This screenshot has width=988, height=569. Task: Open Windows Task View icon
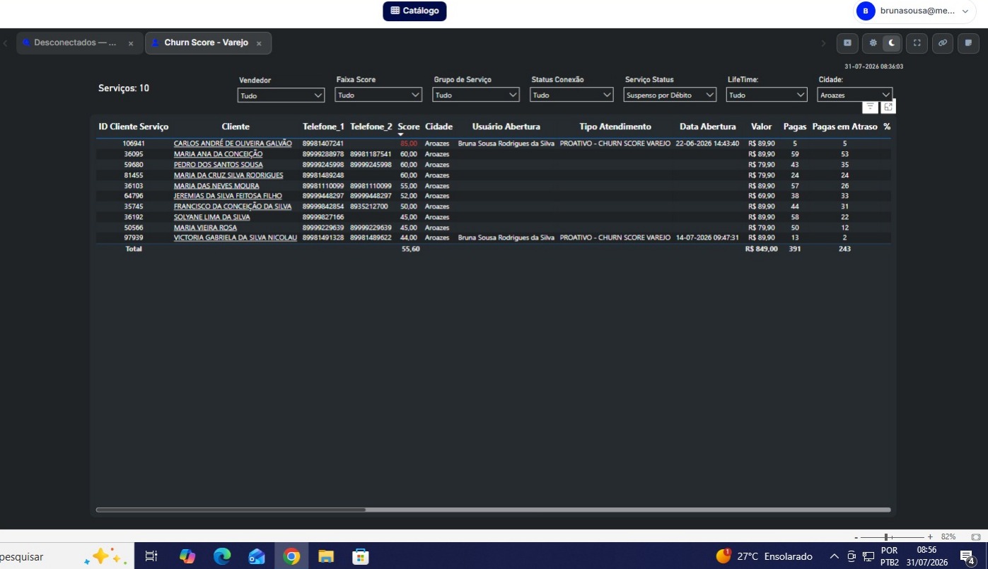tap(151, 556)
